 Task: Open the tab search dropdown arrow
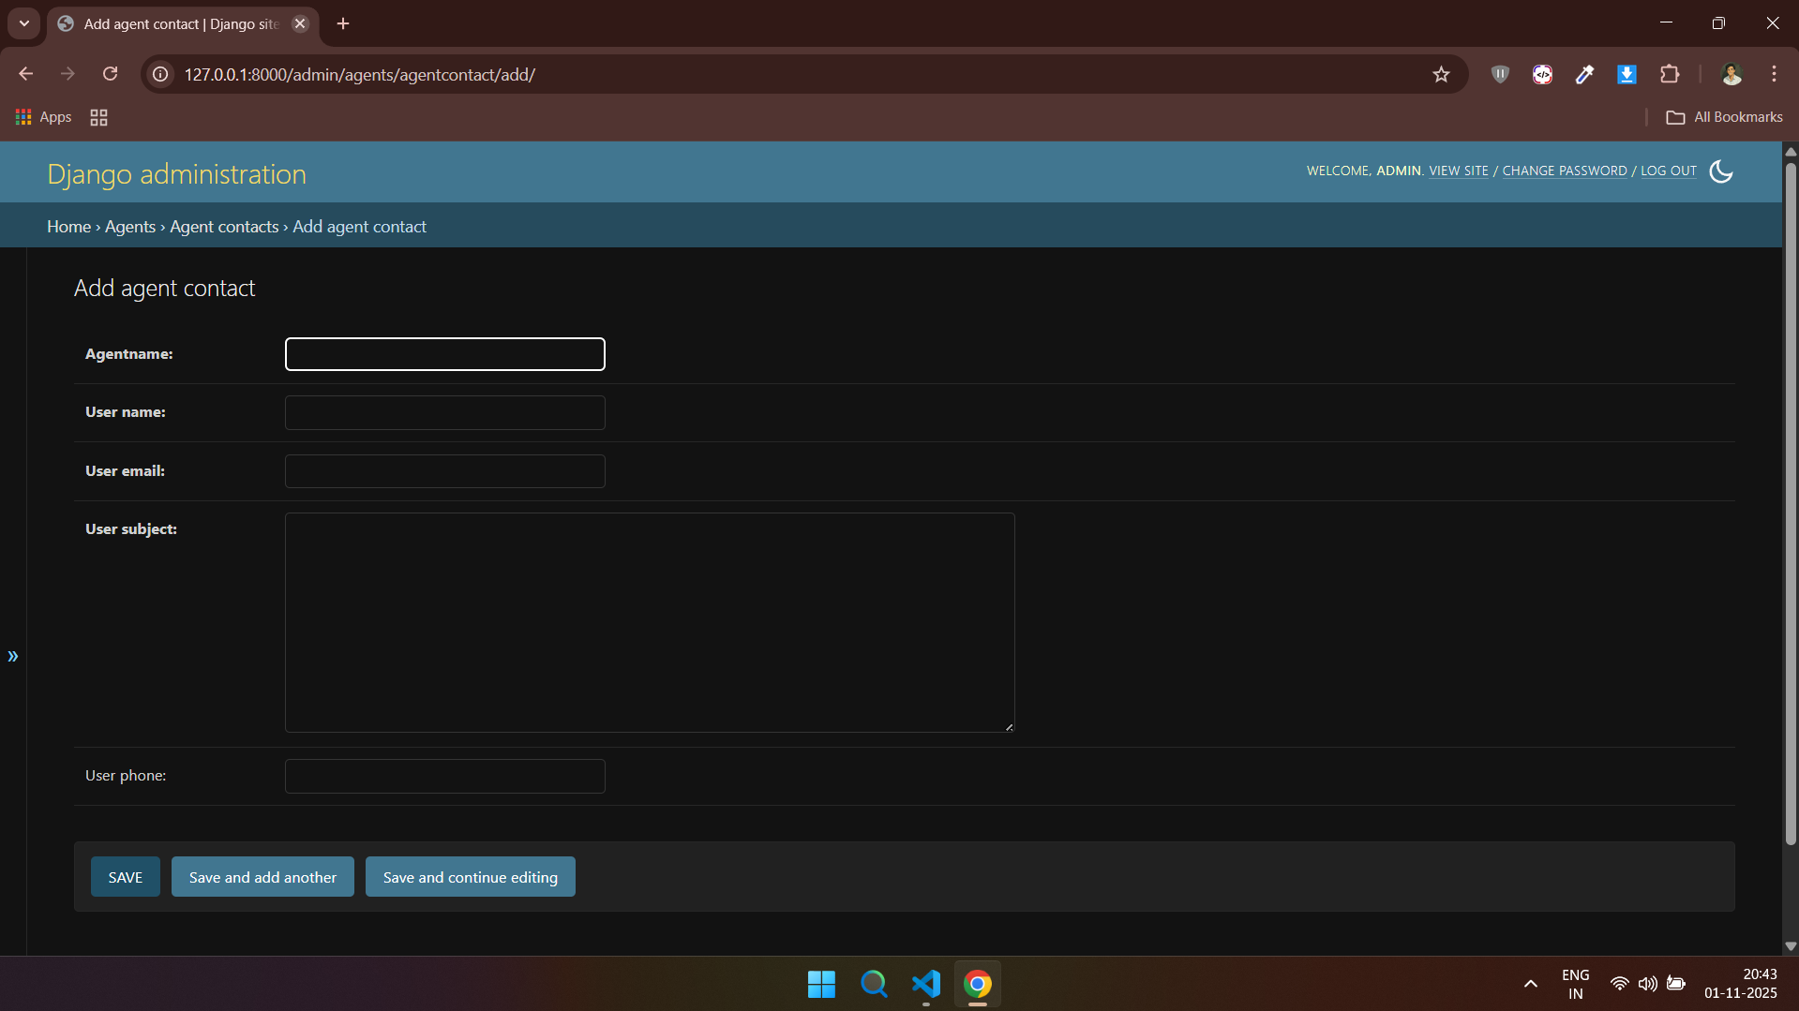24,23
